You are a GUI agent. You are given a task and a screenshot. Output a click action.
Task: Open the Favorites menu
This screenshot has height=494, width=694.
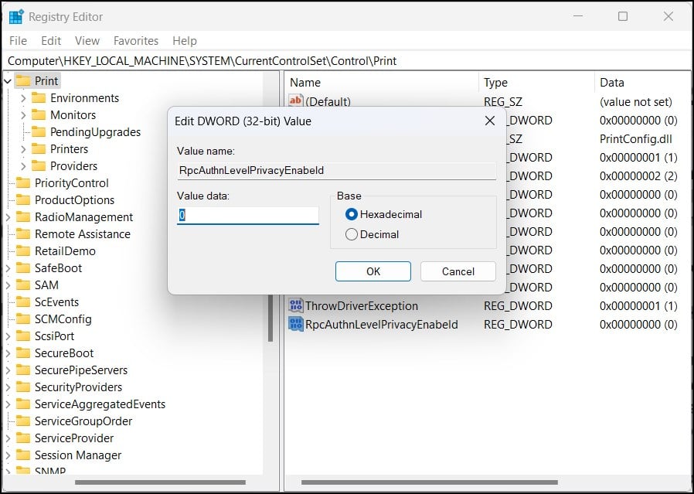coord(136,41)
